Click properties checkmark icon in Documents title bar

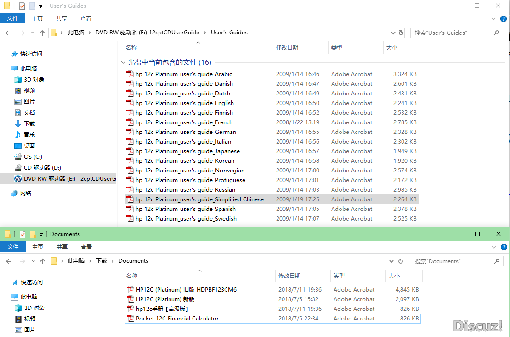[x=23, y=234]
